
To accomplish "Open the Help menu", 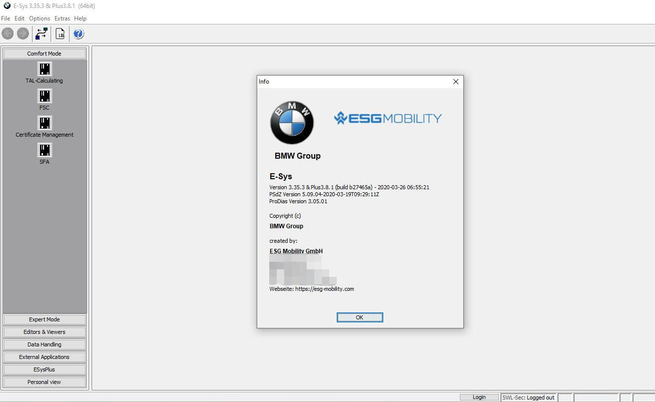I will (x=80, y=19).
